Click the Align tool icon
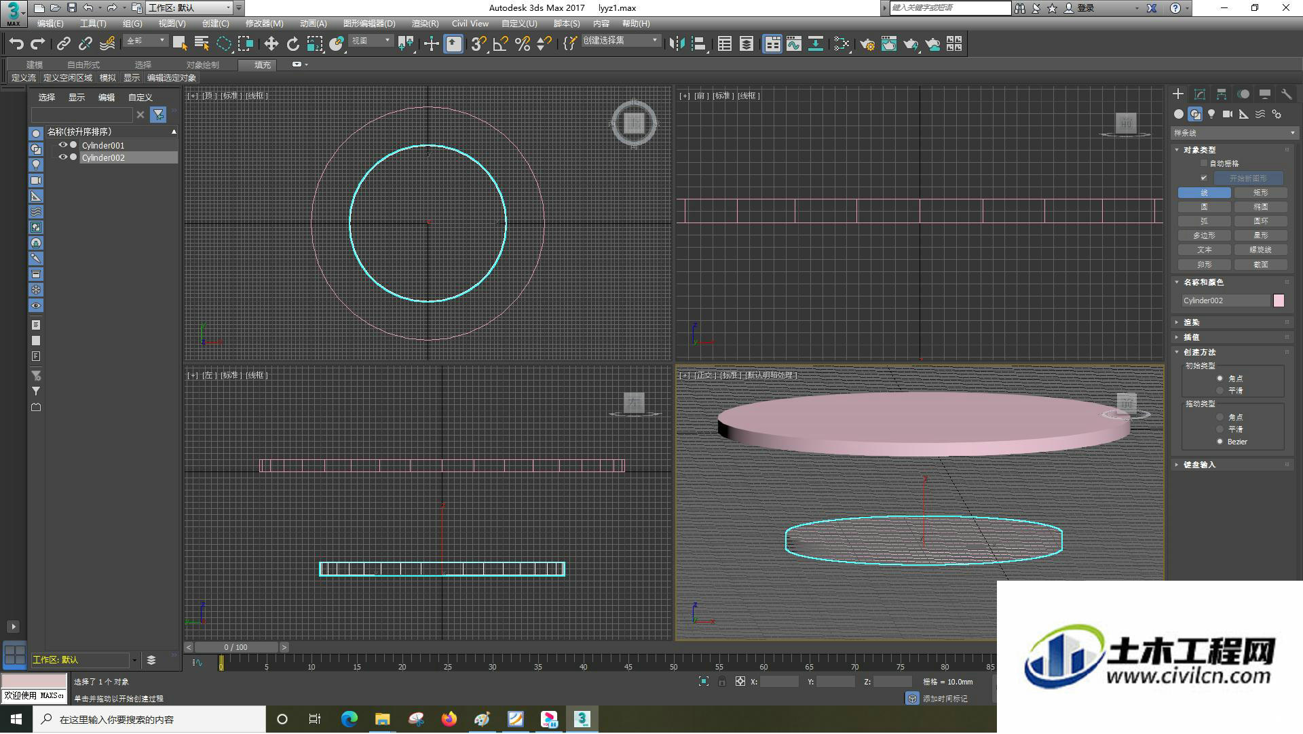The width and height of the screenshot is (1303, 734). coord(698,44)
